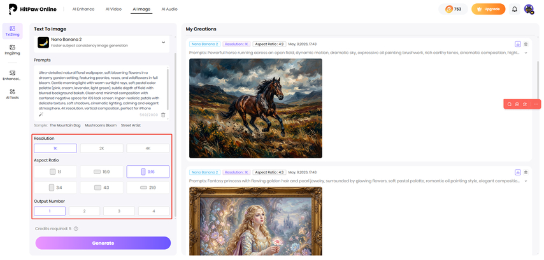The height and width of the screenshot is (260, 544).
Task: Switch to AI Audio tab
Action: pos(169,10)
